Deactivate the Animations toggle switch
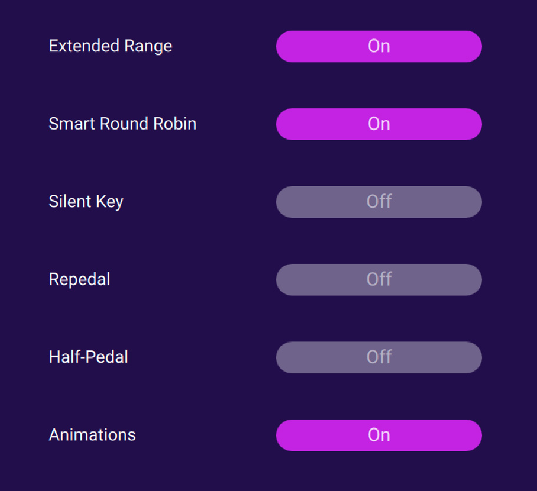The height and width of the screenshot is (491, 537). 379,434
